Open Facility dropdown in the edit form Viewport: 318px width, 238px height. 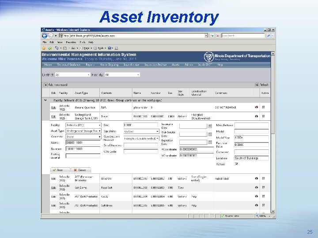point(83,125)
